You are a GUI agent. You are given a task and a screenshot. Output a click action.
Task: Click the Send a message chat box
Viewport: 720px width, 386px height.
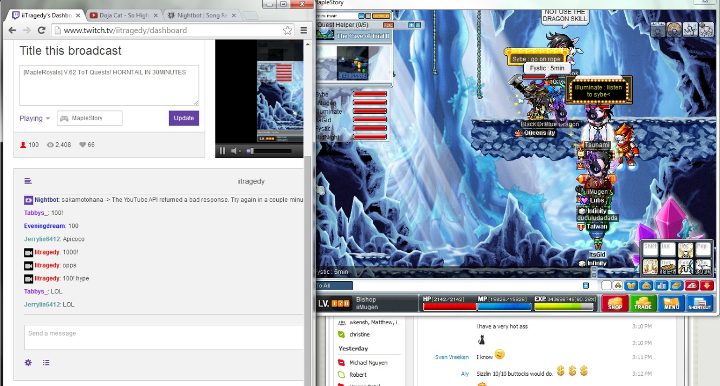(x=164, y=337)
